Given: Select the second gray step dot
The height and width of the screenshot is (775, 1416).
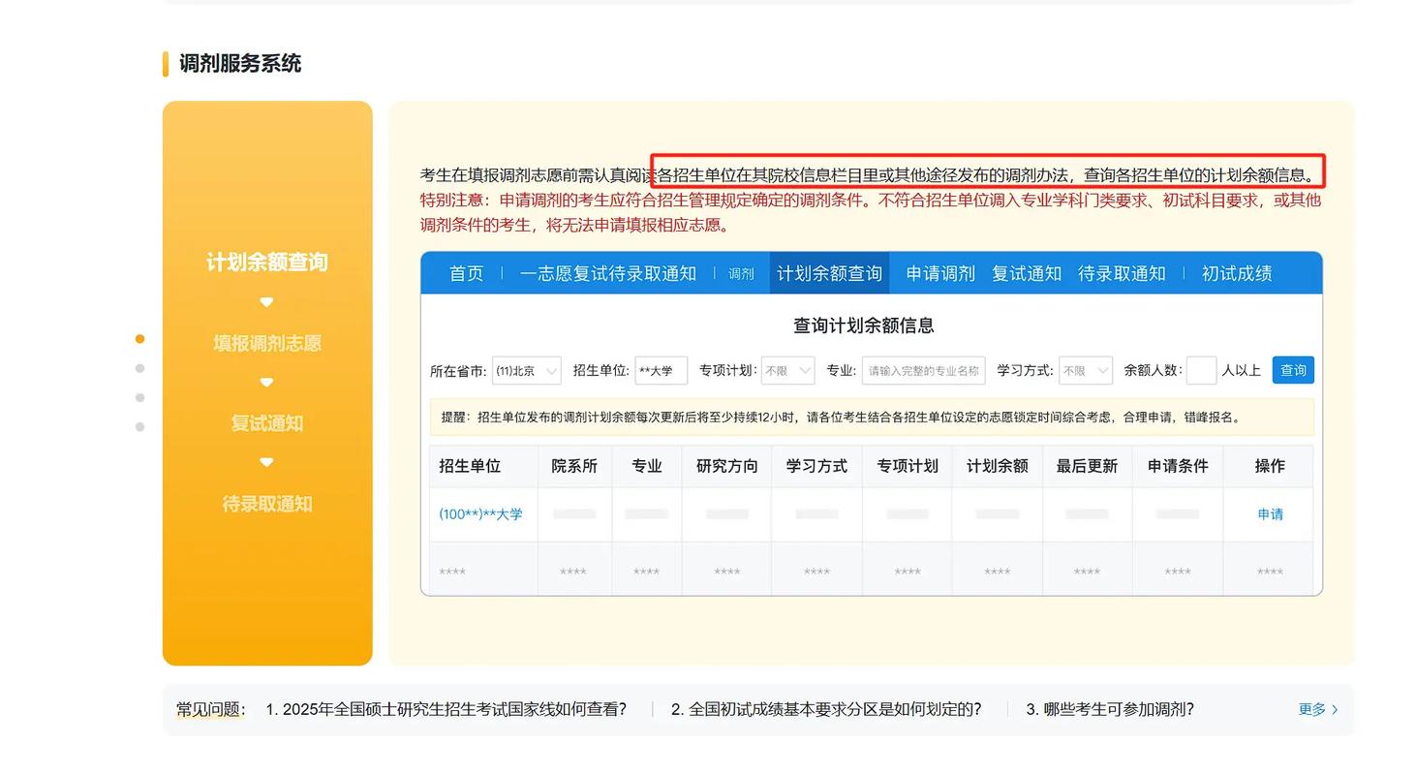Looking at the screenshot, I should [141, 367].
